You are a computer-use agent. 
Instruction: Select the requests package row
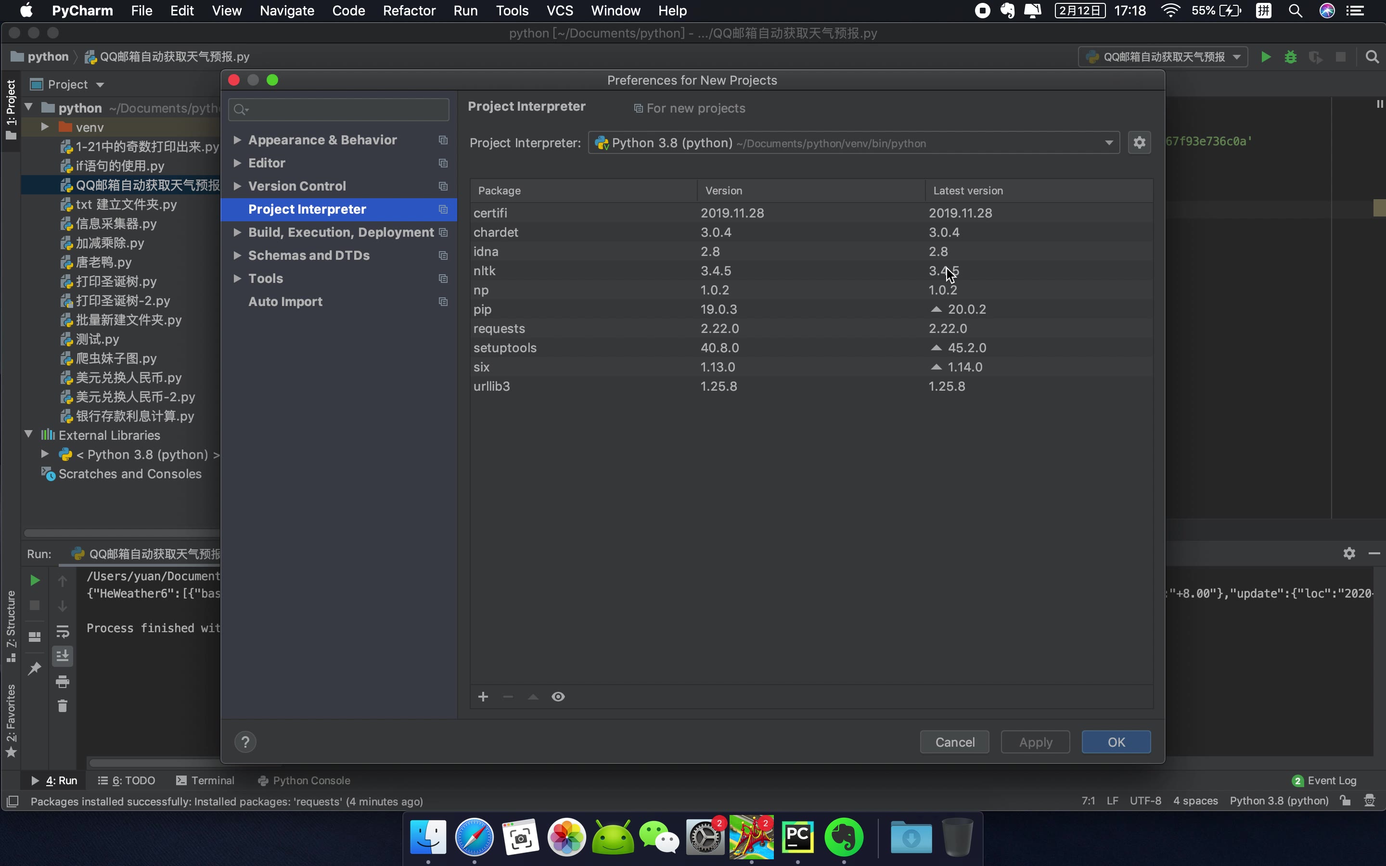click(811, 328)
